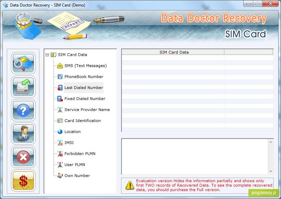Image resolution: width=281 pixels, height=199 pixels.
Task: Click the Last Dialed Number phone icon
Action: point(60,88)
